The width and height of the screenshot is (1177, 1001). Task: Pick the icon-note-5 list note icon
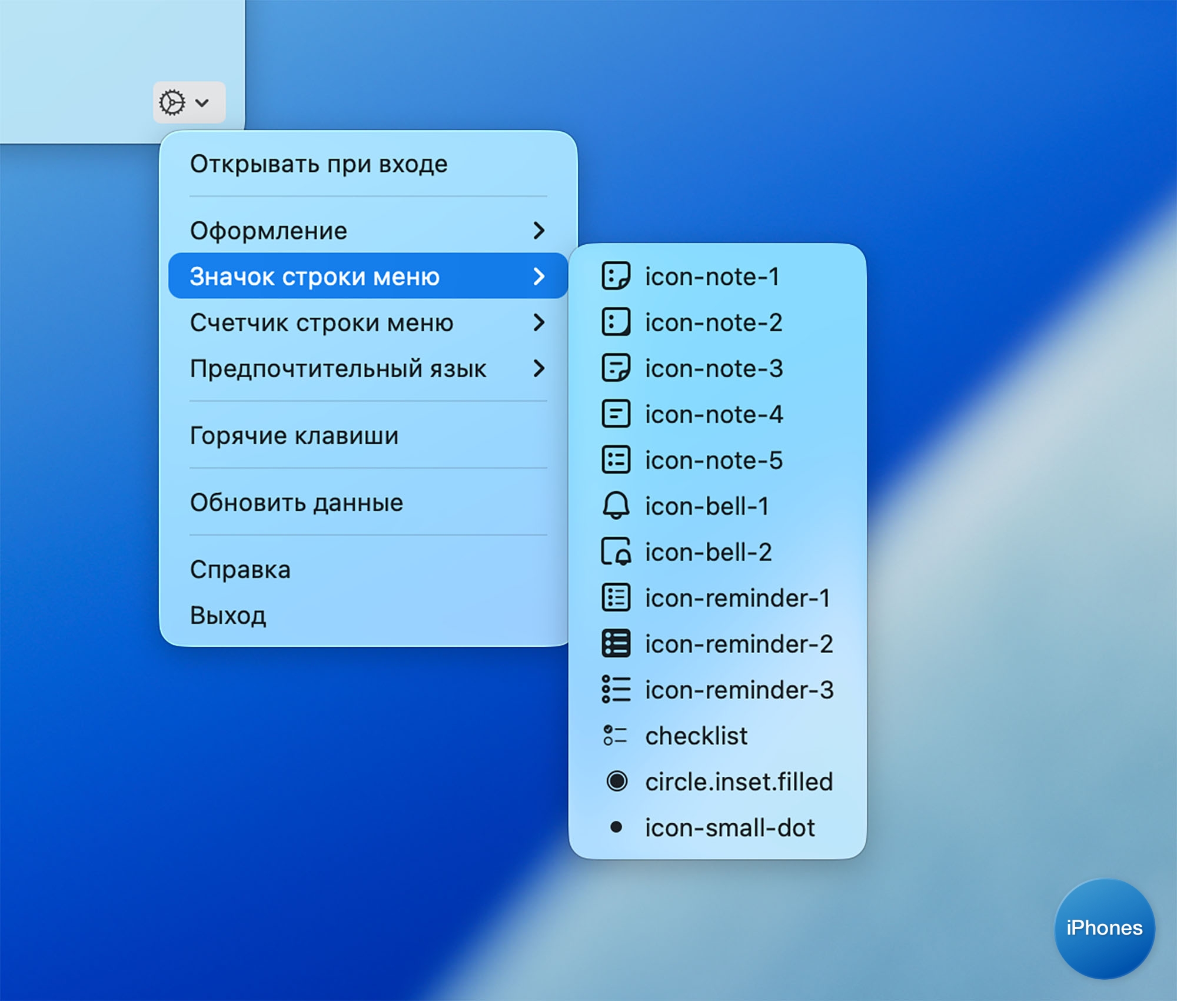[x=713, y=460]
